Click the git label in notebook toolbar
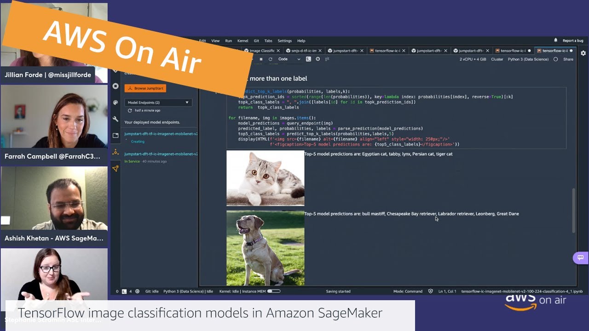Image resolution: width=589 pixels, height=331 pixels. [x=327, y=59]
